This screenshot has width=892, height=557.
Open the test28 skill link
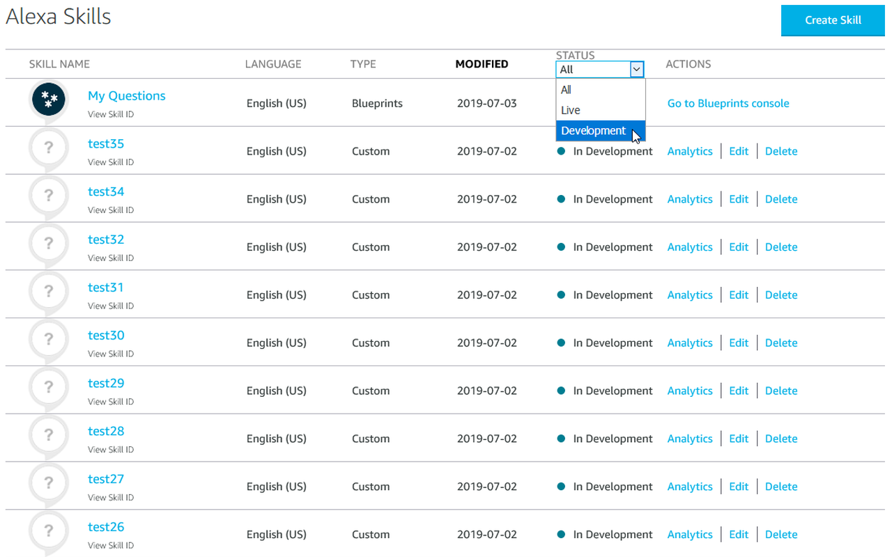[106, 432]
